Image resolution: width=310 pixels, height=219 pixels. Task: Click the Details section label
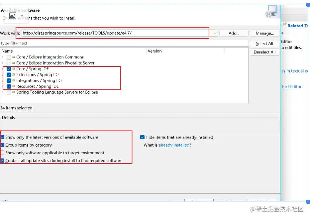click(8, 118)
